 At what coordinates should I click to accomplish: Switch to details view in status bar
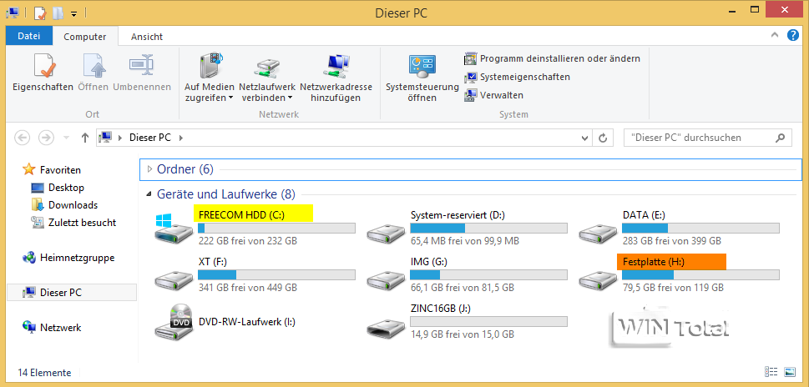(x=771, y=371)
